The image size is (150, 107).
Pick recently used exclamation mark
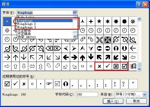point(116,84)
